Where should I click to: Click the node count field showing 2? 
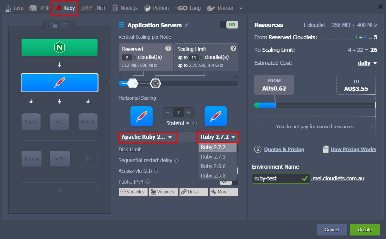point(178,112)
